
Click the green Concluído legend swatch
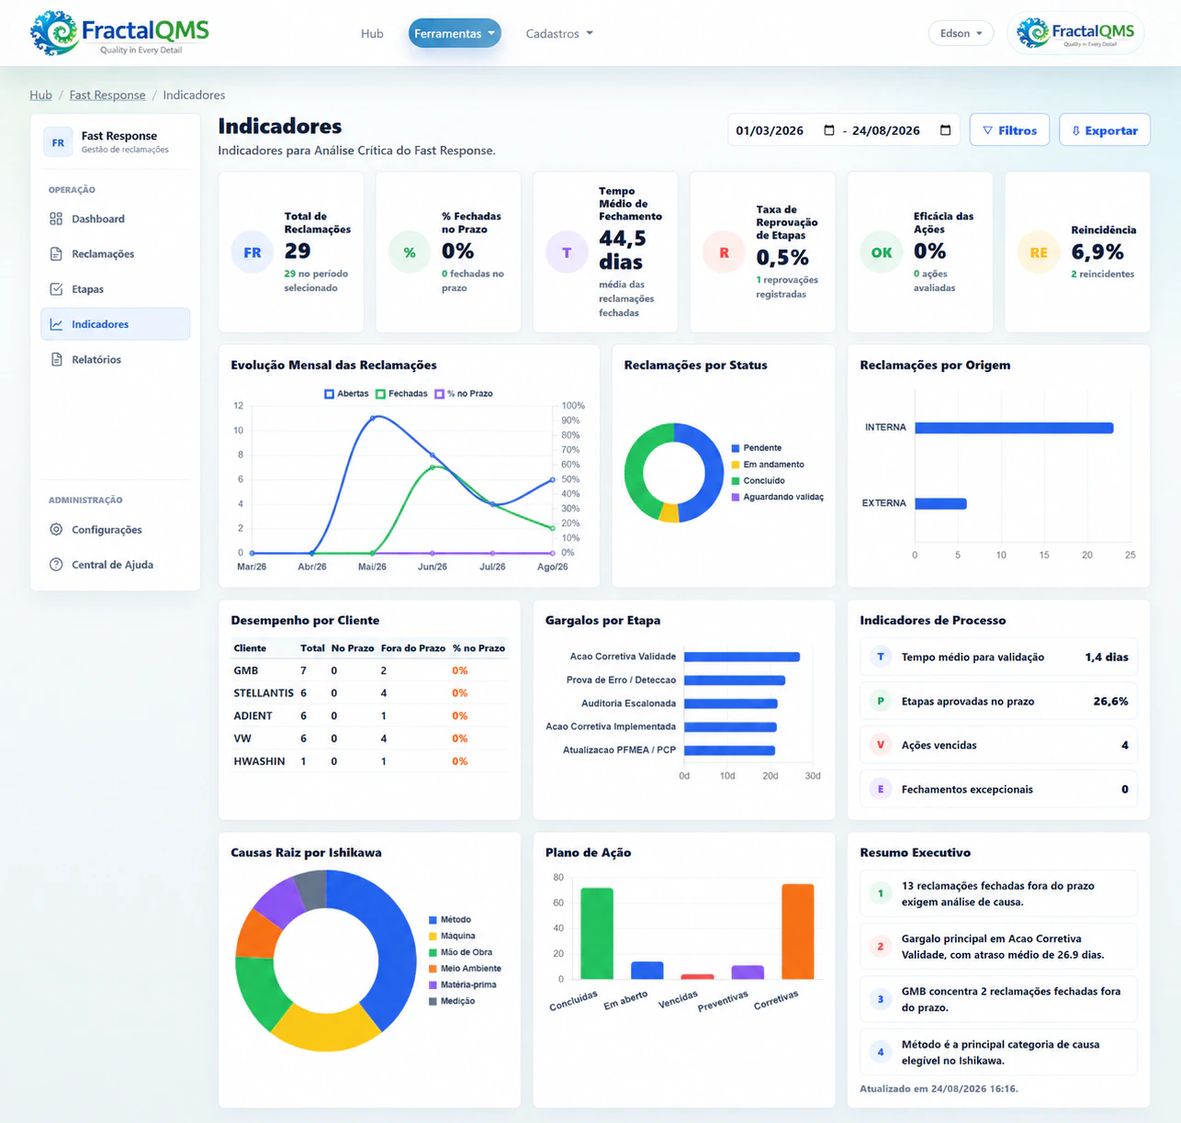736,481
